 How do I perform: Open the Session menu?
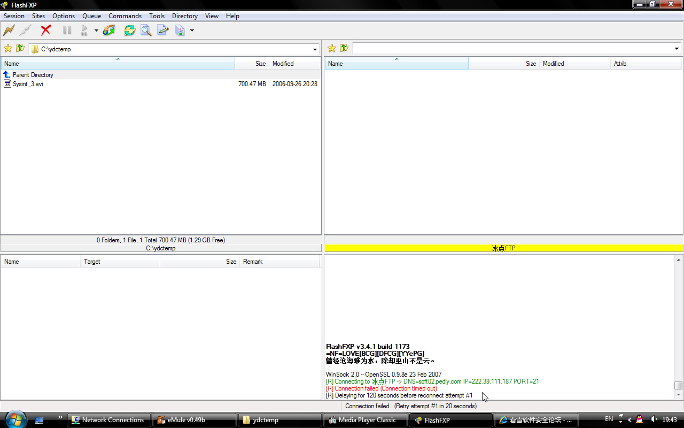pos(14,16)
